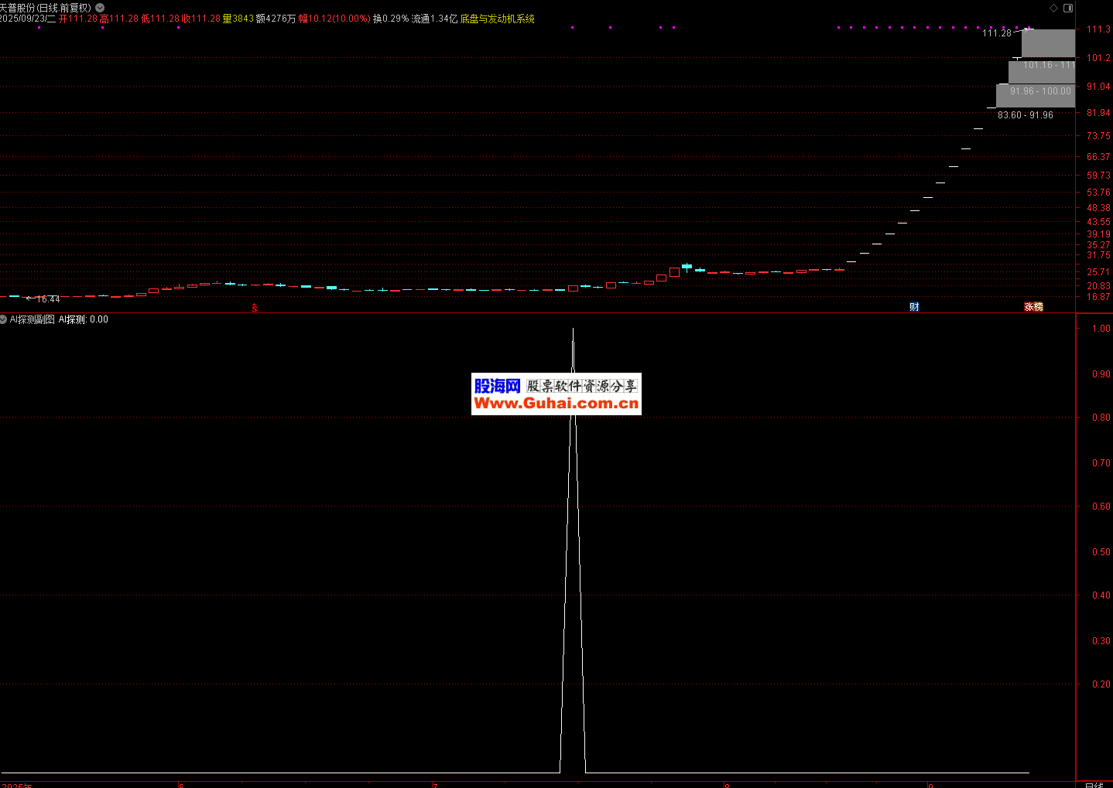This screenshot has height=788, width=1113.
Task: Click the 日线 period label at bottom right
Action: 1094,784
